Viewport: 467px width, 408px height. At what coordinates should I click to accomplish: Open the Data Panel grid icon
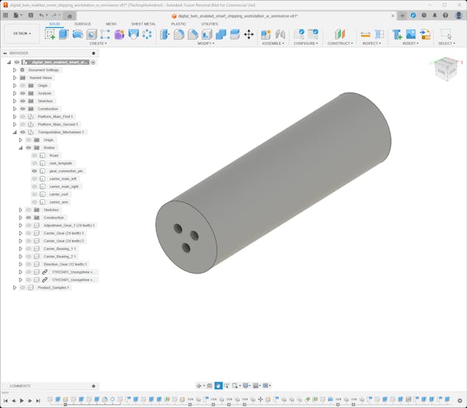coord(6,15)
